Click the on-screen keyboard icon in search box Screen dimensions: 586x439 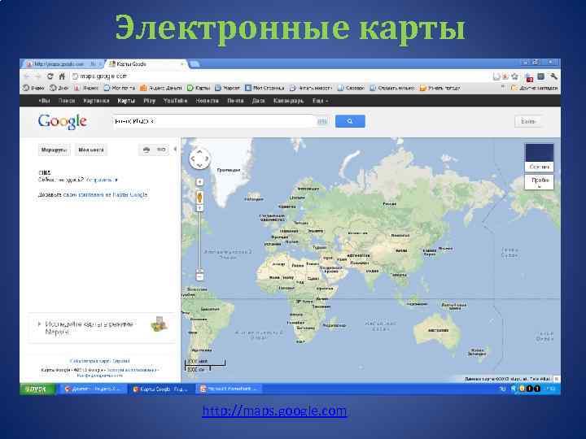(x=321, y=121)
